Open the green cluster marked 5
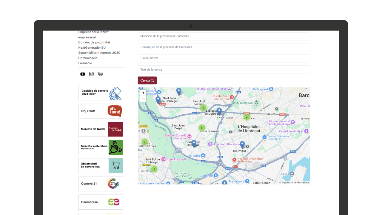Image resolution: width=382 pixels, height=215 pixels. tap(202, 128)
